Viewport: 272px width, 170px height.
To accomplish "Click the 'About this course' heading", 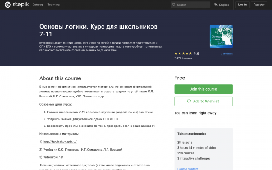I will (x=60, y=78).
